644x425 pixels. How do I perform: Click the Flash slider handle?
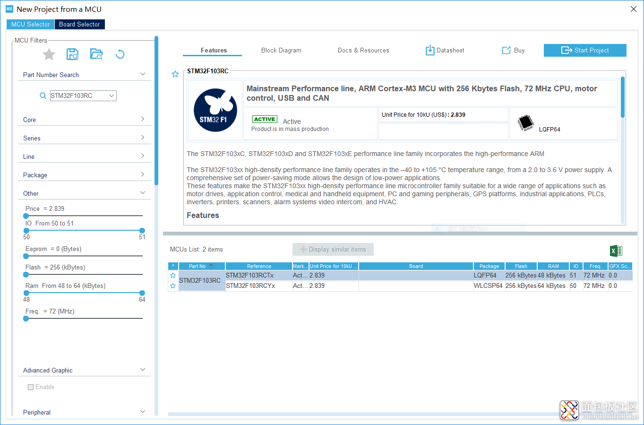pyautogui.click(x=26, y=274)
